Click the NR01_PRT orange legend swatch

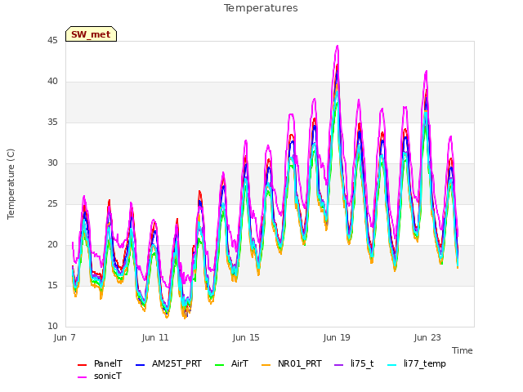coord(266,365)
